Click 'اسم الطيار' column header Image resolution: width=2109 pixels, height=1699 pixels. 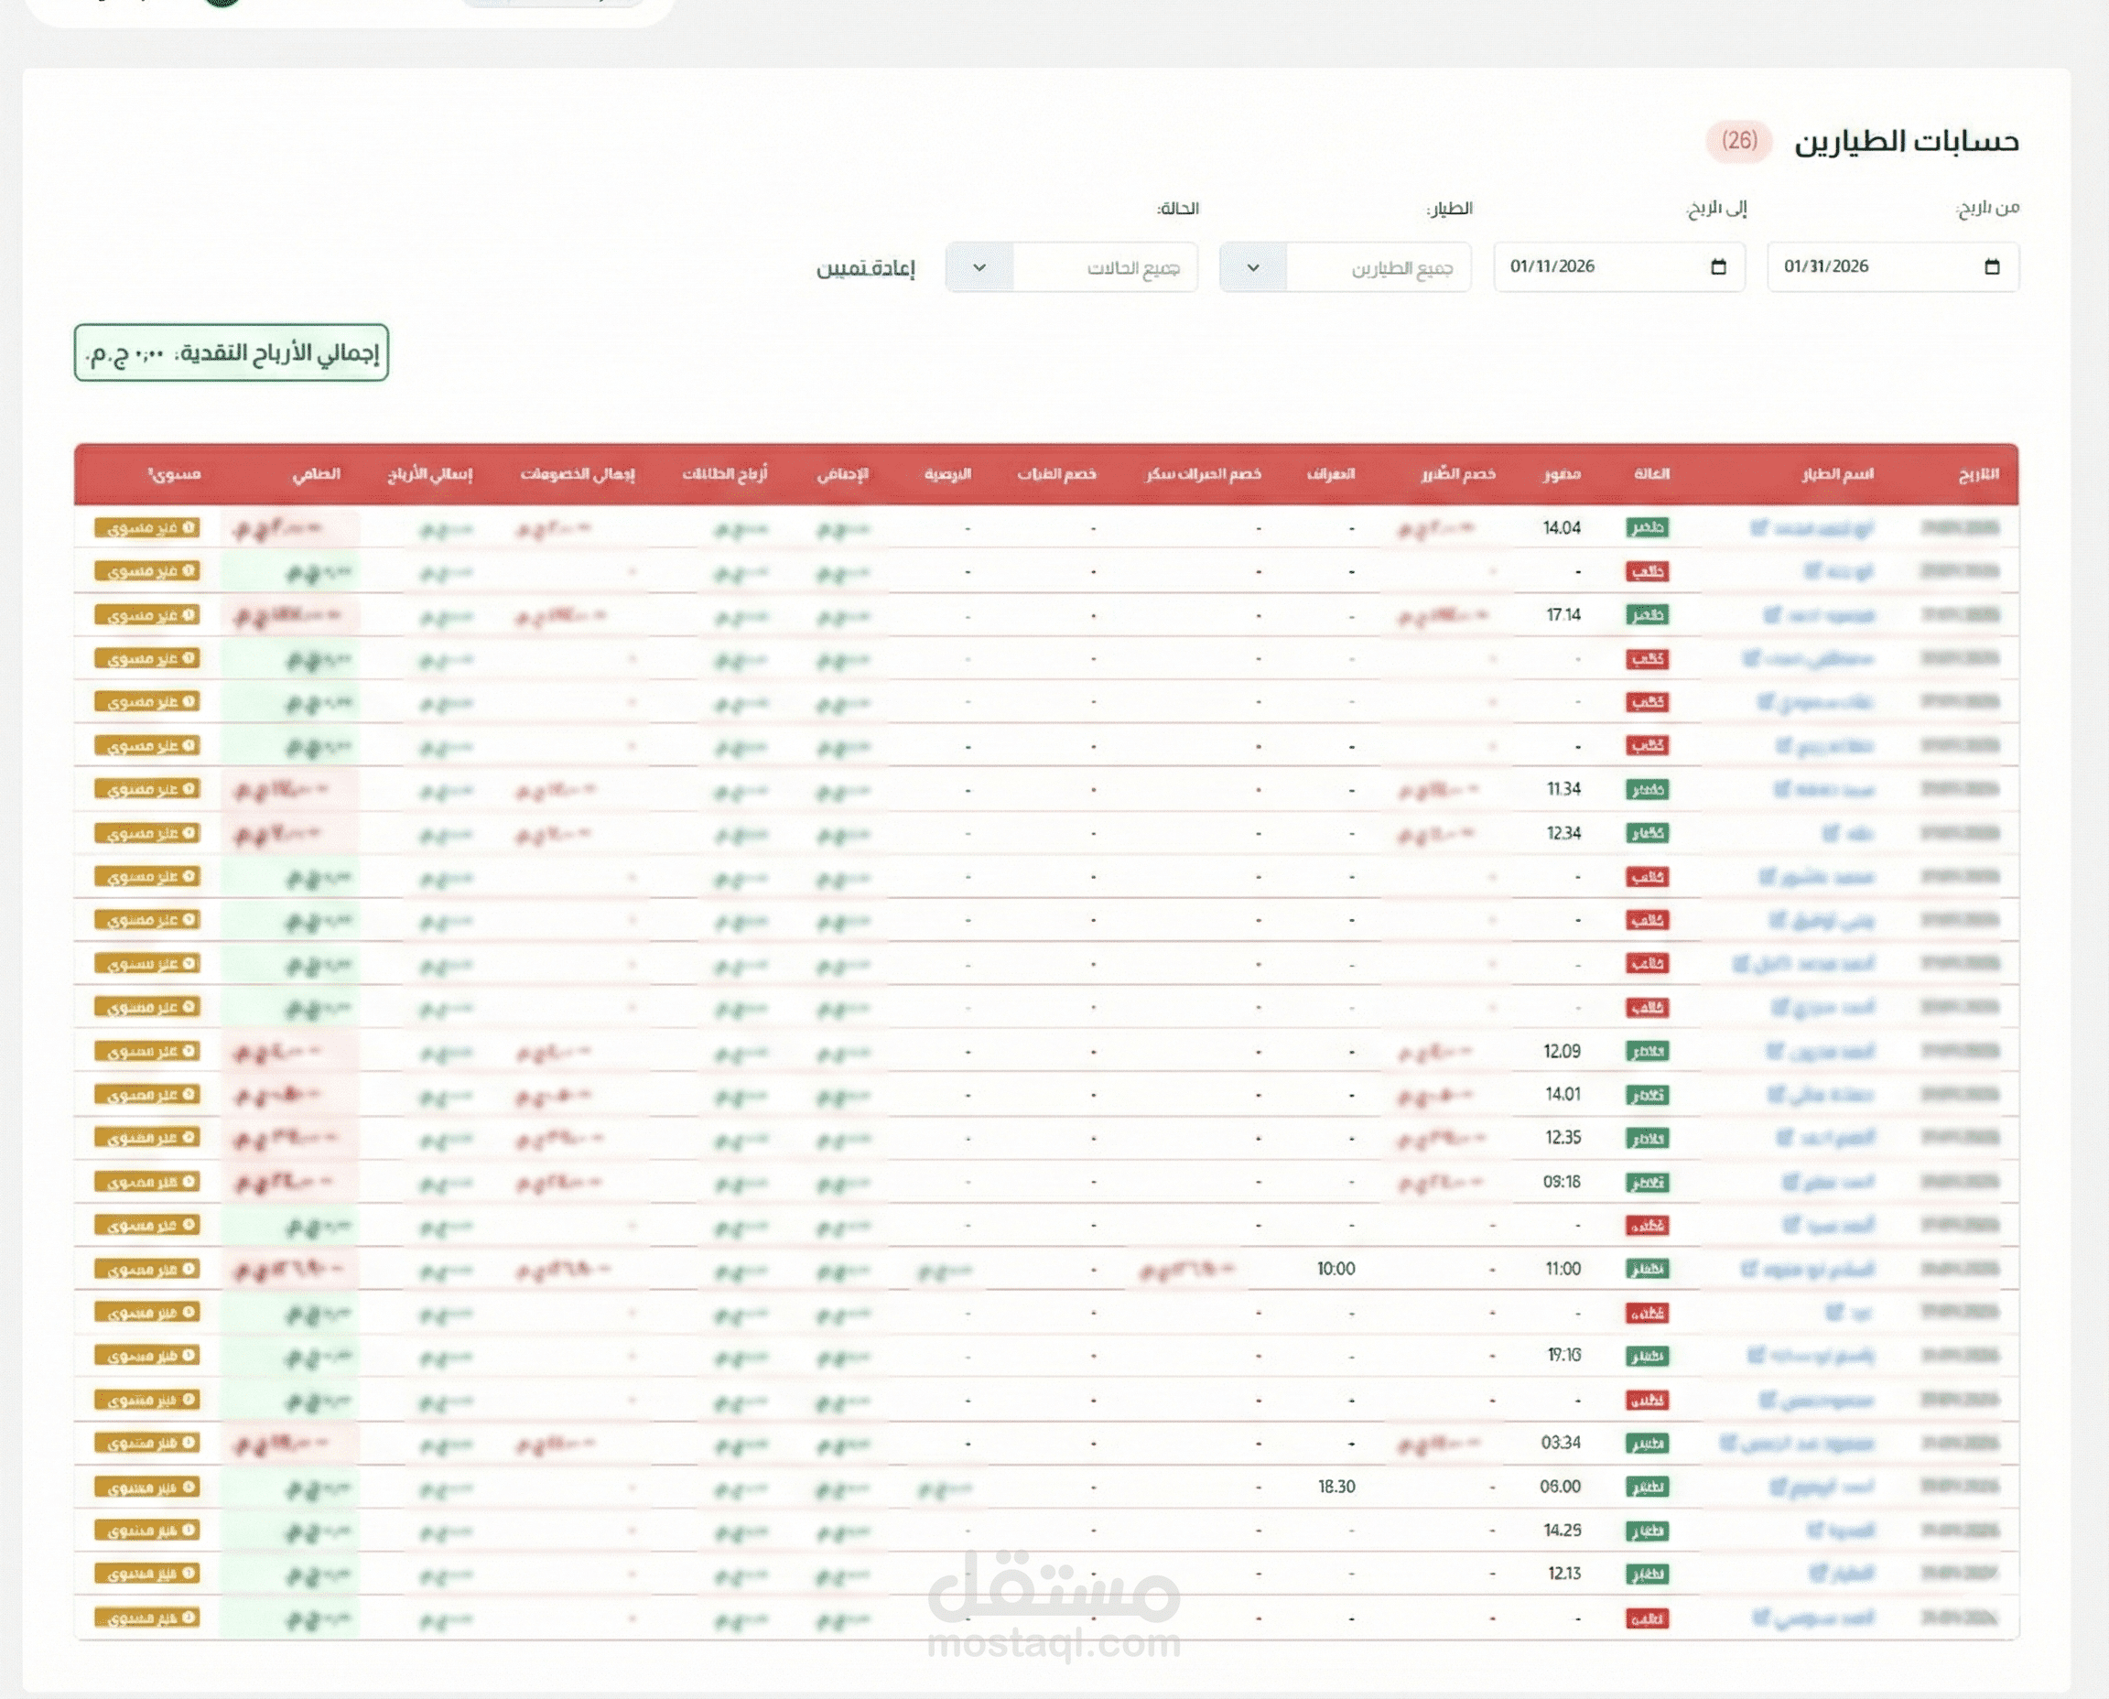pyautogui.click(x=1837, y=473)
